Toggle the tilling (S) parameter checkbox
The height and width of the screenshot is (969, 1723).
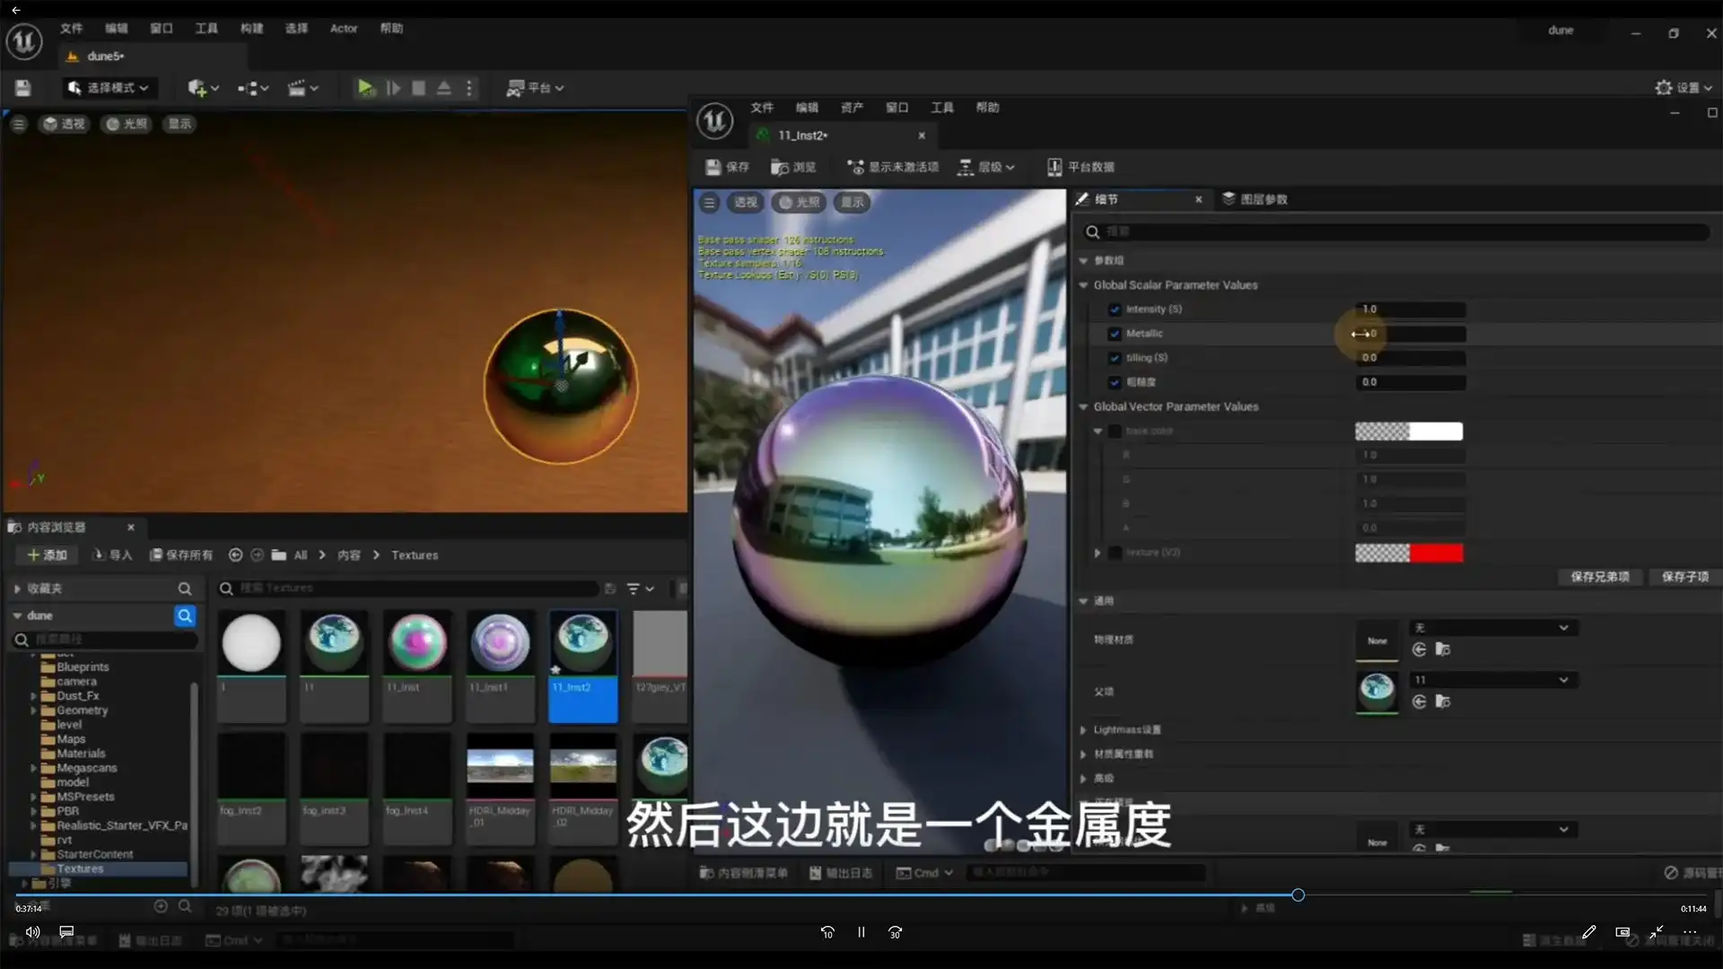pyautogui.click(x=1115, y=358)
